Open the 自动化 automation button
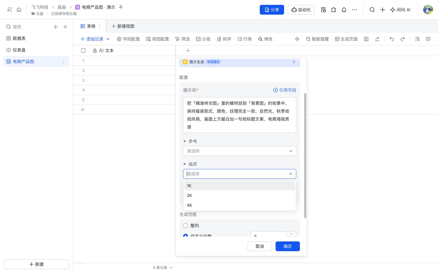This screenshot has height=274, width=438. click(301, 10)
